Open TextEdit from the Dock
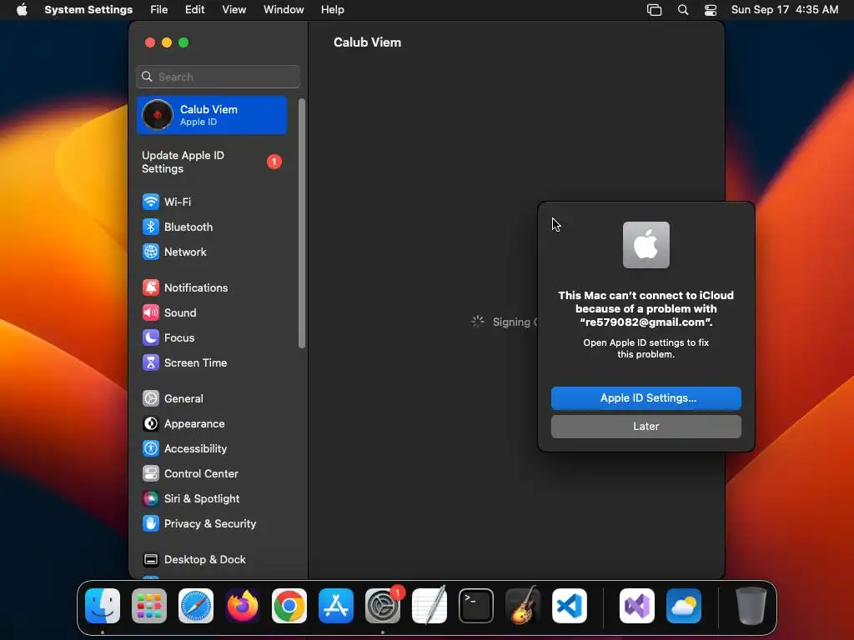The image size is (854, 640). [x=430, y=606]
